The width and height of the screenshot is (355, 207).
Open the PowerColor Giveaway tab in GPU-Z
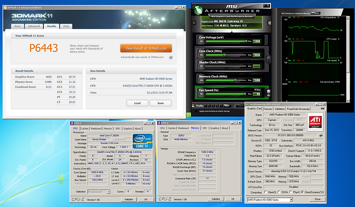pyautogui.click(x=298, y=109)
